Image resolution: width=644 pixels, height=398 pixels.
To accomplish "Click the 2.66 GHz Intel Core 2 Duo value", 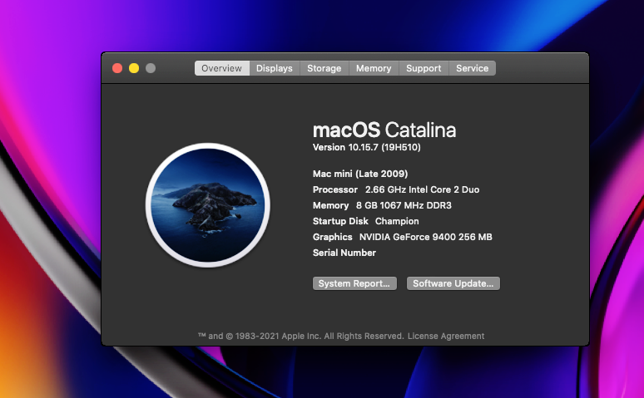I will (422, 189).
